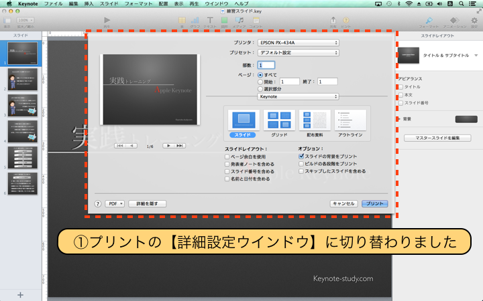The width and height of the screenshot is (483, 301).
Task: Enable ページ余白を使用 checkbox
Action: tap(227, 157)
